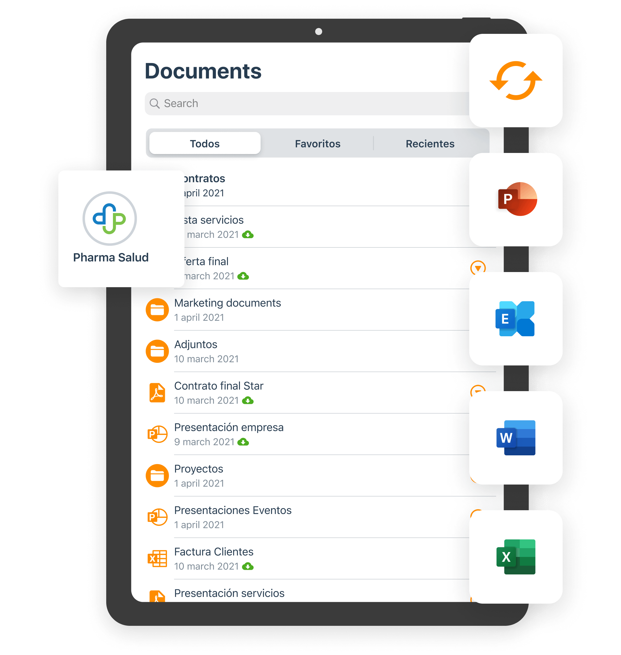Switch to the Recientes tab
Viewport: 621px width, 655px height.
(430, 143)
